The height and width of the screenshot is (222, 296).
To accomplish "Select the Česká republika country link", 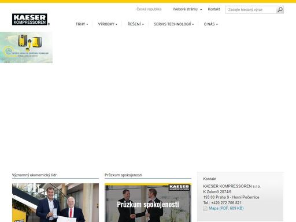I will point(149,9).
